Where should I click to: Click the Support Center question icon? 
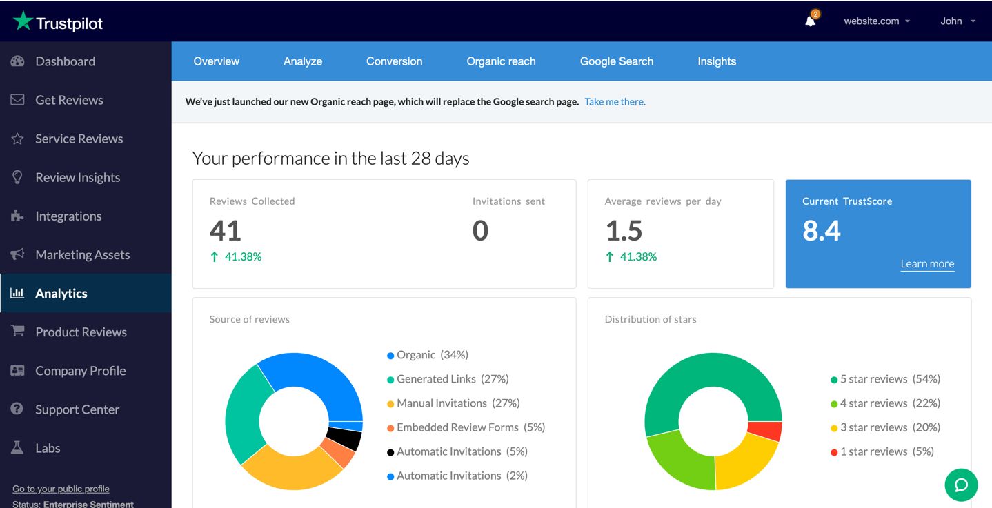(x=18, y=409)
